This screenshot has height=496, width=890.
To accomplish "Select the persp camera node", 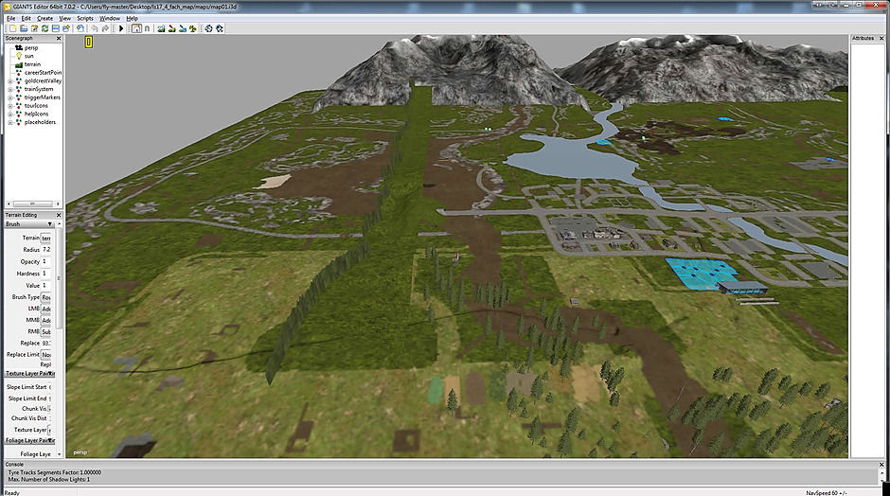I will tap(31, 47).
